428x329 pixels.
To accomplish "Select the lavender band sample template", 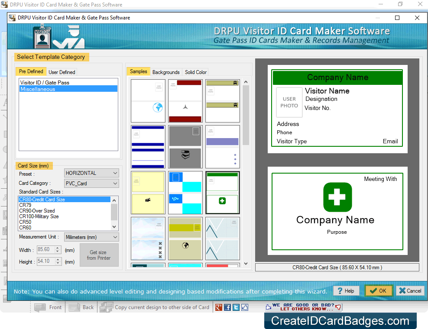I will 223,147.
